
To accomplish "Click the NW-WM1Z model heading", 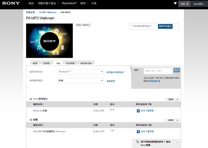I will coord(83,25).
